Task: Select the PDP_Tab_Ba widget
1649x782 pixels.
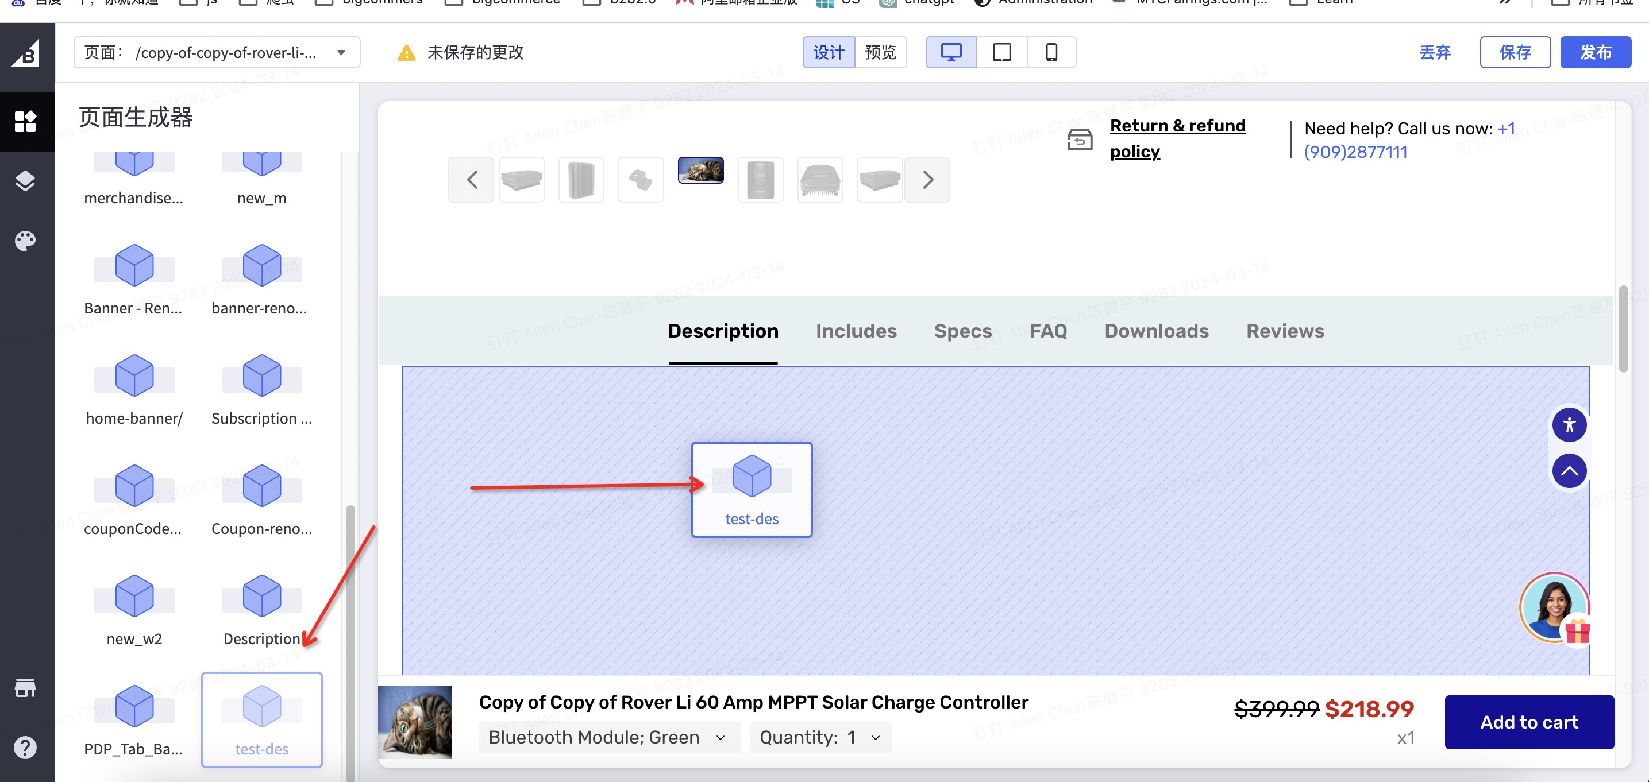Action: [x=134, y=720]
